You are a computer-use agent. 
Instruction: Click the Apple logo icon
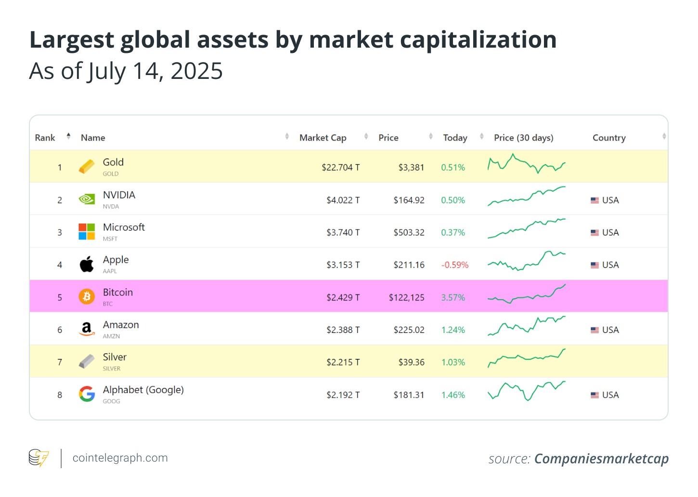(87, 264)
